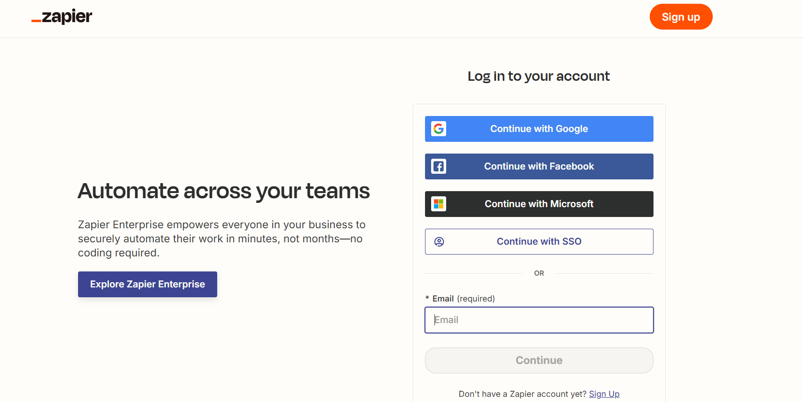Select Continue with SSO
The width and height of the screenshot is (803, 402).
coord(539,241)
